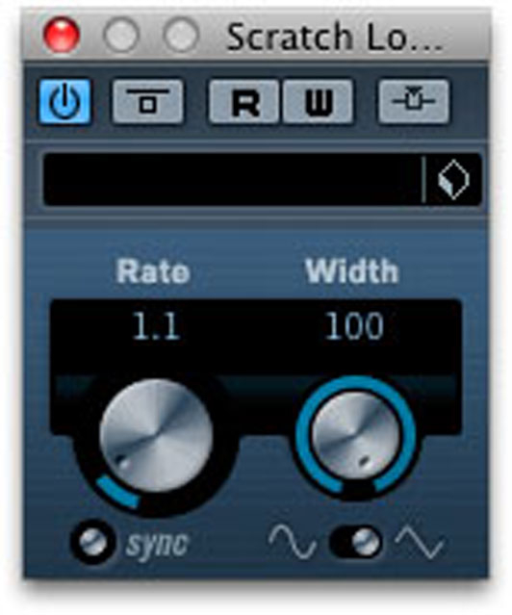The image size is (512, 615).
Task: Click the Rate value display 1.1
Action: click(157, 326)
